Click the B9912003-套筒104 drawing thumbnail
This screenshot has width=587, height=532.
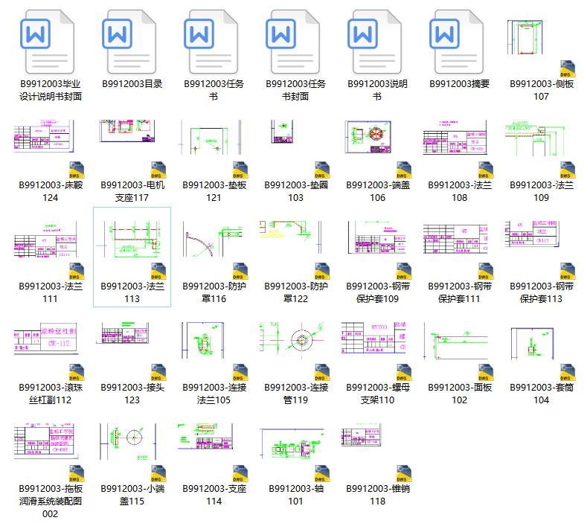coord(532,343)
